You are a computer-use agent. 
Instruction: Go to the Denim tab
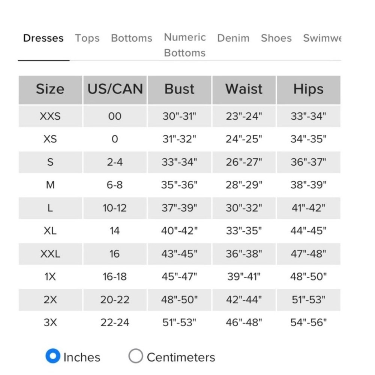click(x=233, y=38)
